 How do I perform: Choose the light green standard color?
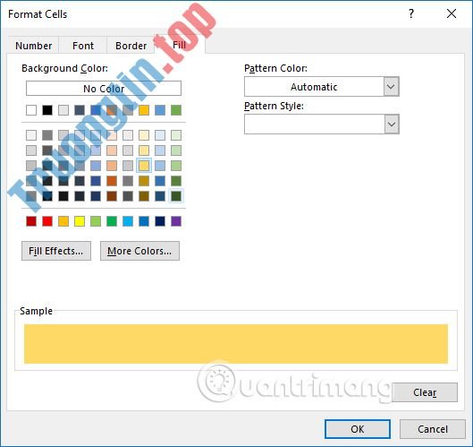point(96,221)
